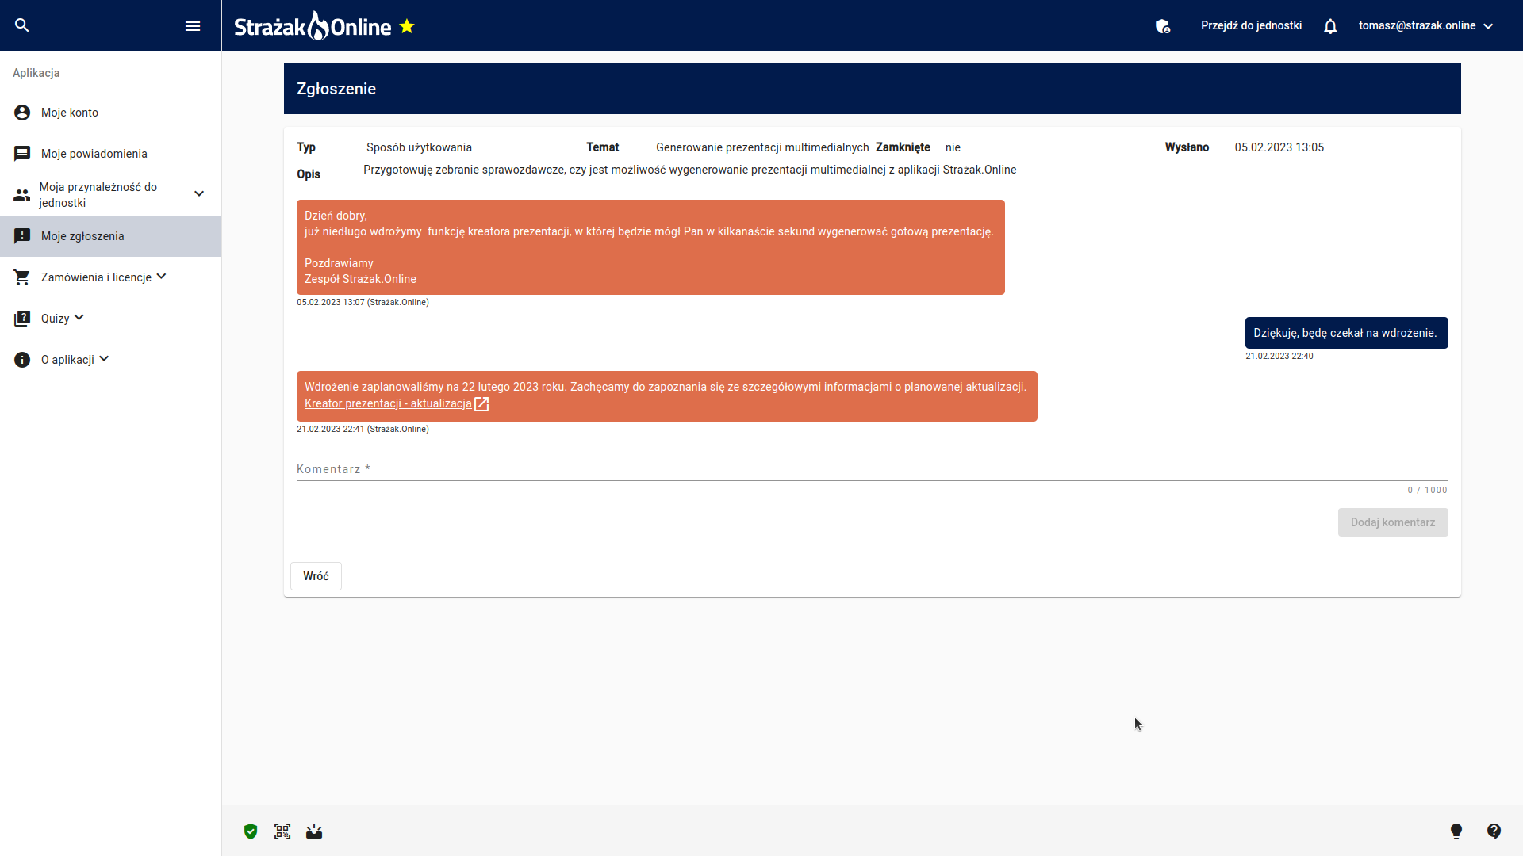Click Przejdź do jednostki button

coord(1251,25)
